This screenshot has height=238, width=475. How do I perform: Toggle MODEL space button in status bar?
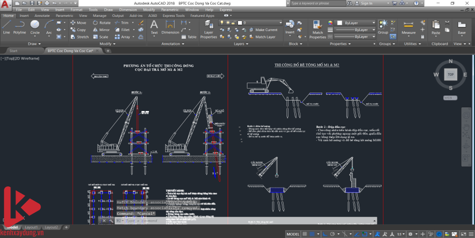click(293, 234)
